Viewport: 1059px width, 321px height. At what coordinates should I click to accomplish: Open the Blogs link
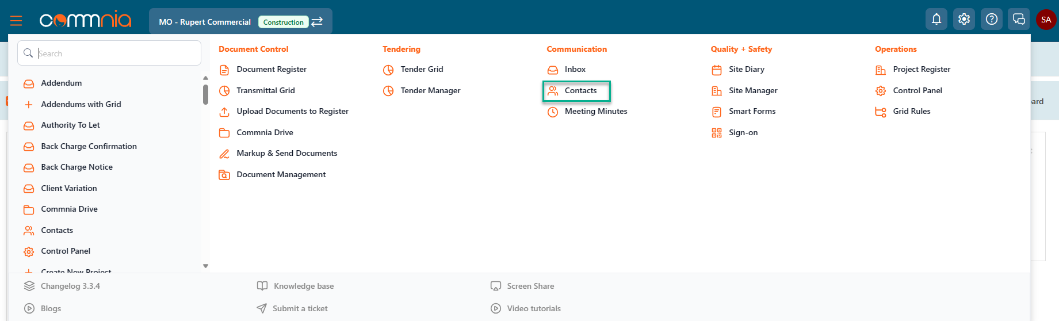pos(51,308)
